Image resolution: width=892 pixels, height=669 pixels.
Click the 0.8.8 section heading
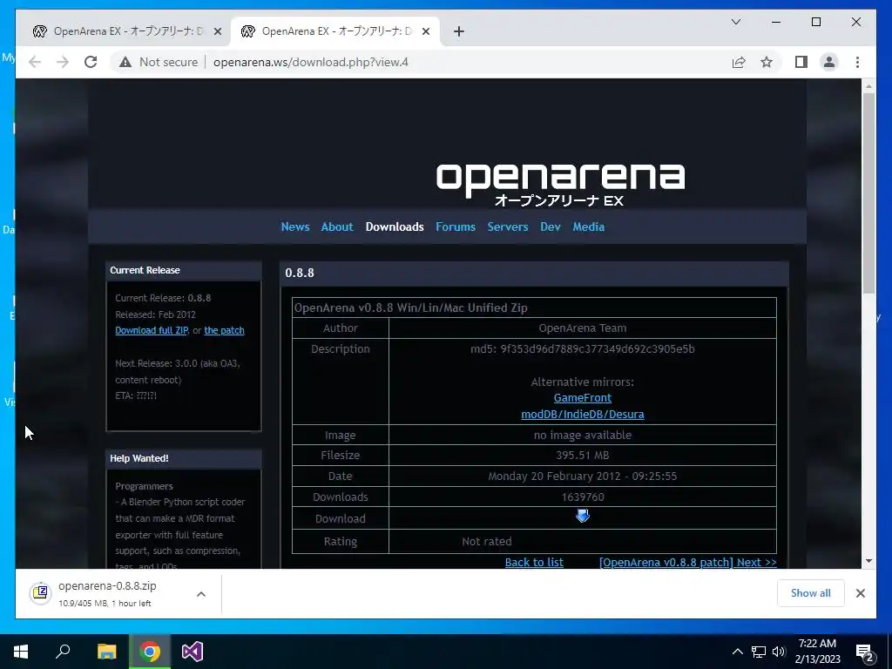300,273
